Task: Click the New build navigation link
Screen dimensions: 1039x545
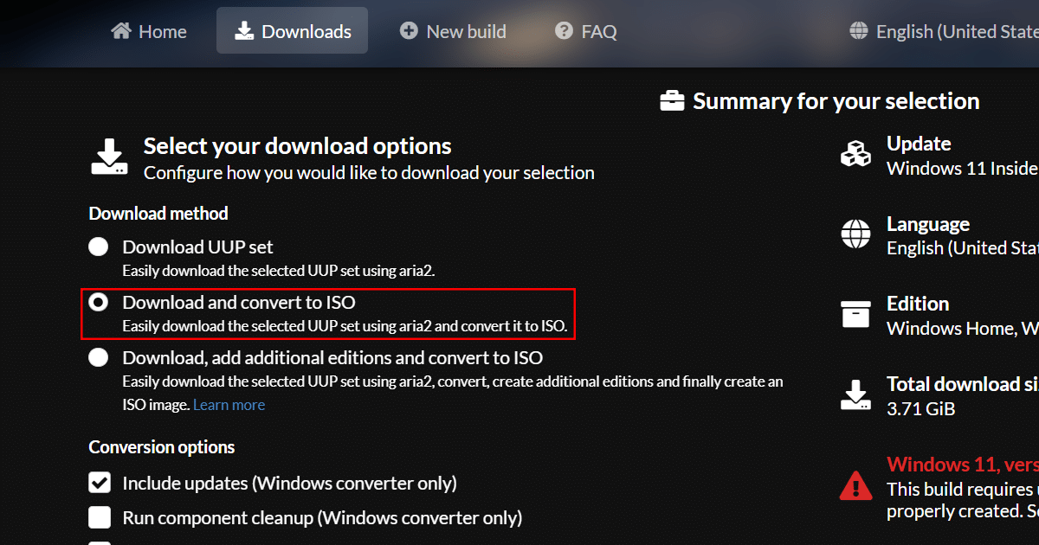Action: 466,32
